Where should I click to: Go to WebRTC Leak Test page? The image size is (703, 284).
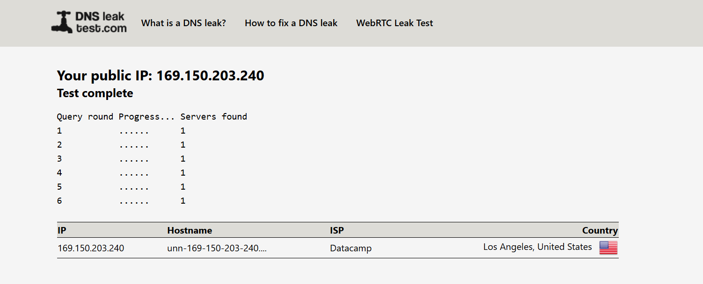click(395, 23)
